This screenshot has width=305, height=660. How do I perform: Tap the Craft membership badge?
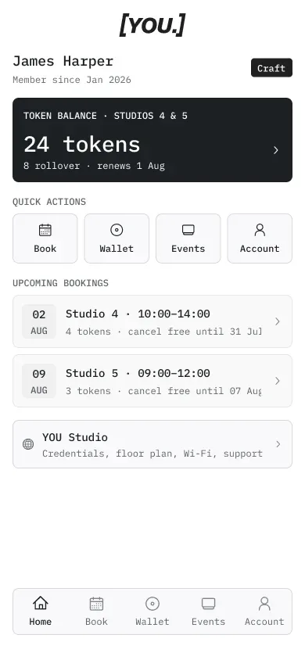click(272, 68)
